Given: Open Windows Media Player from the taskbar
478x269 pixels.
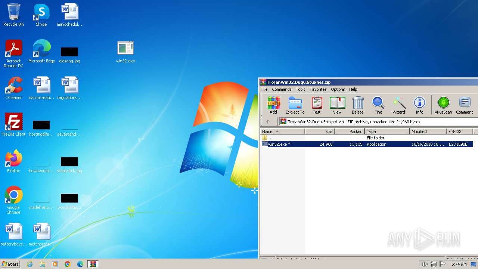Looking at the screenshot, I should coord(55,264).
